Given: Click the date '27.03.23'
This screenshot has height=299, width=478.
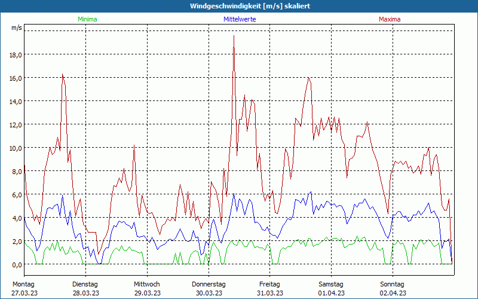Looking at the screenshot, I should pos(24,293).
